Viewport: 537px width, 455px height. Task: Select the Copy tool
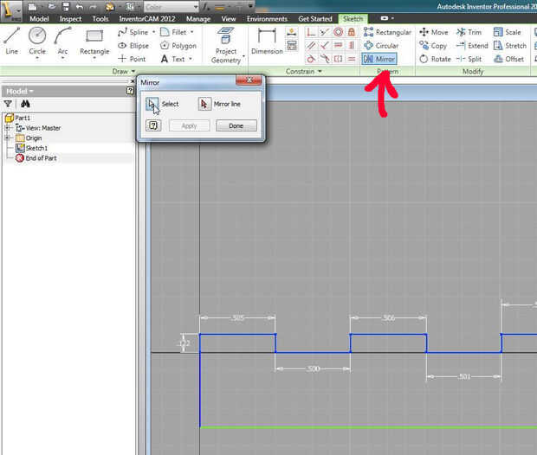coord(433,46)
